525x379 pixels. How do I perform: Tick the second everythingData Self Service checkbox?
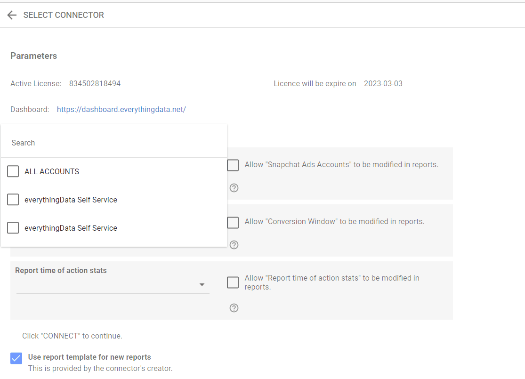(x=13, y=228)
